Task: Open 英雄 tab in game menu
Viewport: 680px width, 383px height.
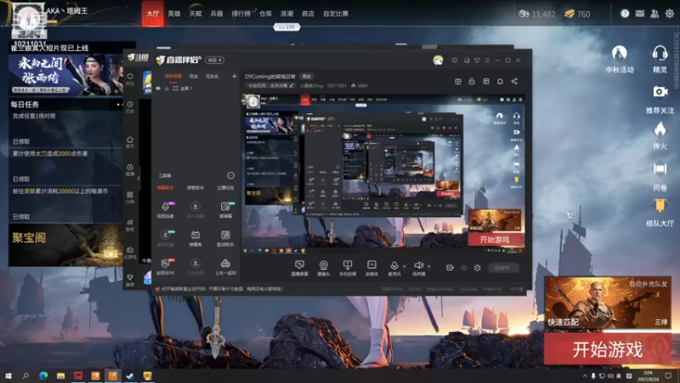Action: (174, 14)
